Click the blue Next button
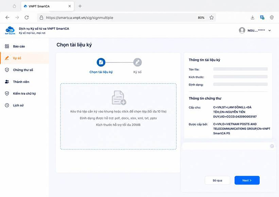The image size is (279, 197). tap(247, 180)
